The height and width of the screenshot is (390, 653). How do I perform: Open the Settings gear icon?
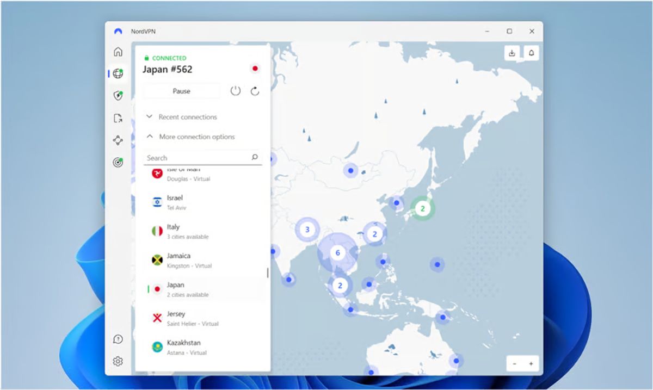click(x=118, y=361)
